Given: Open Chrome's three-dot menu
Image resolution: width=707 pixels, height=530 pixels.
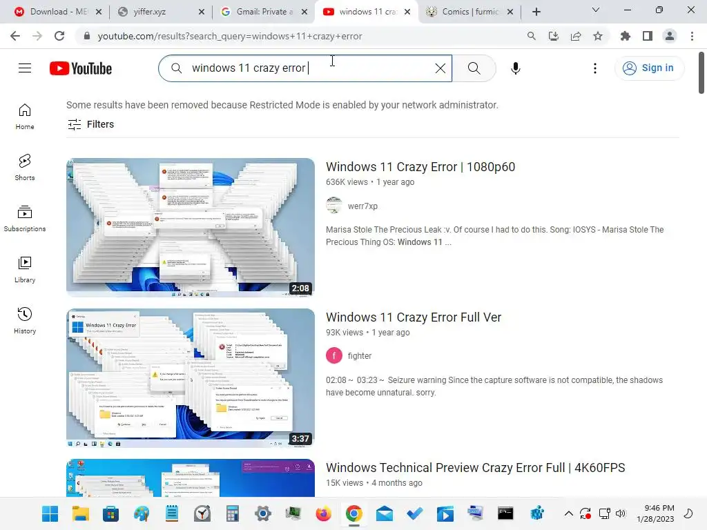Looking at the screenshot, I should click(692, 36).
